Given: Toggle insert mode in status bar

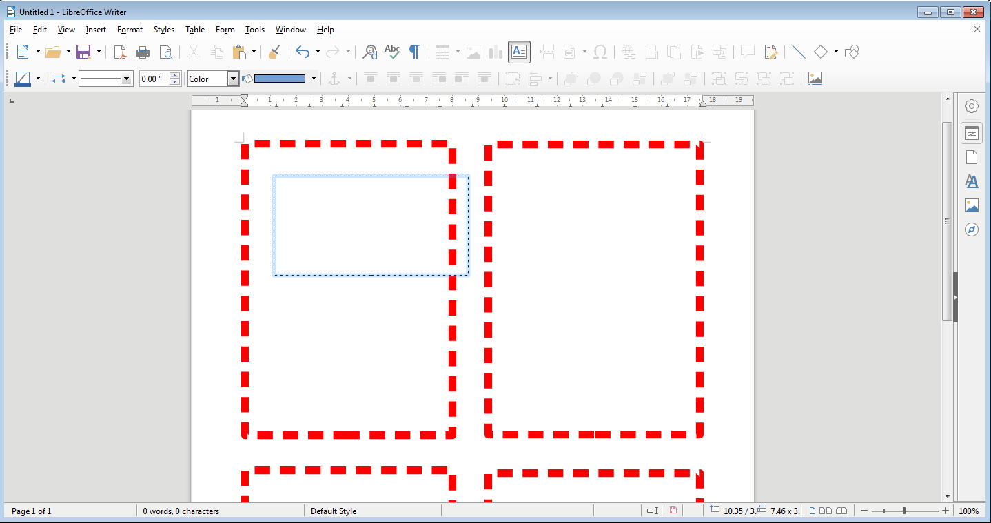Looking at the screenshot, I should coord(652,511).
